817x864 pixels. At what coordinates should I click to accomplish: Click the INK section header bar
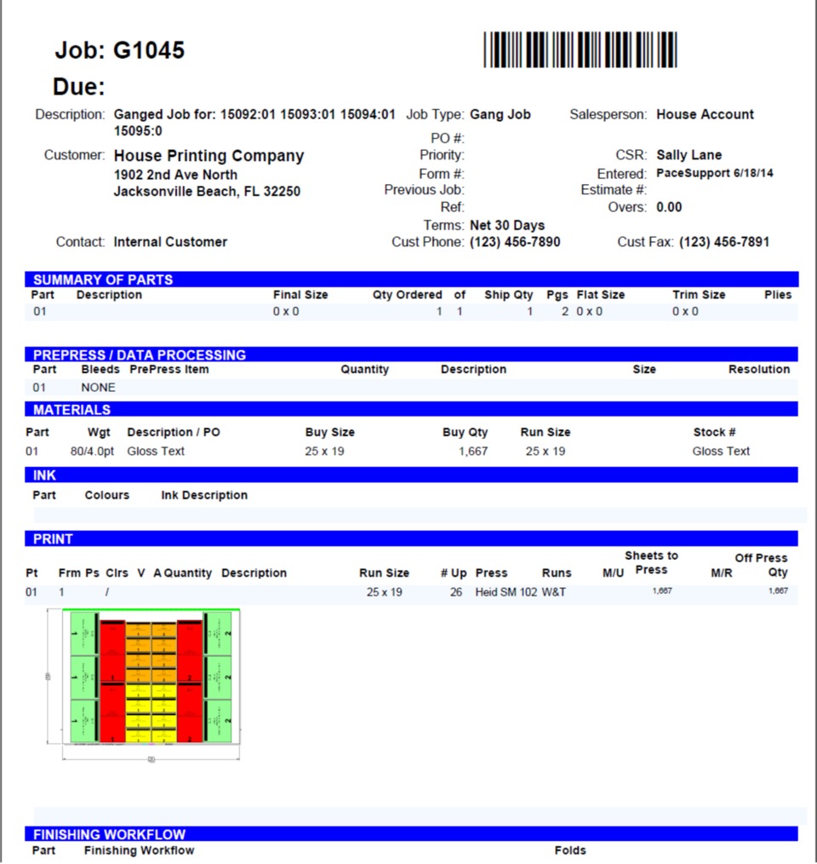[45, 475]
